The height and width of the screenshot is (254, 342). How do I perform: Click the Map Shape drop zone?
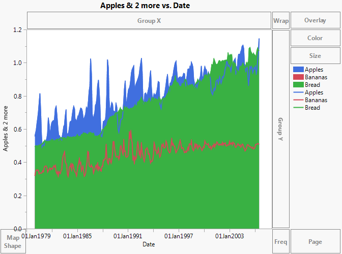(13, 241)
